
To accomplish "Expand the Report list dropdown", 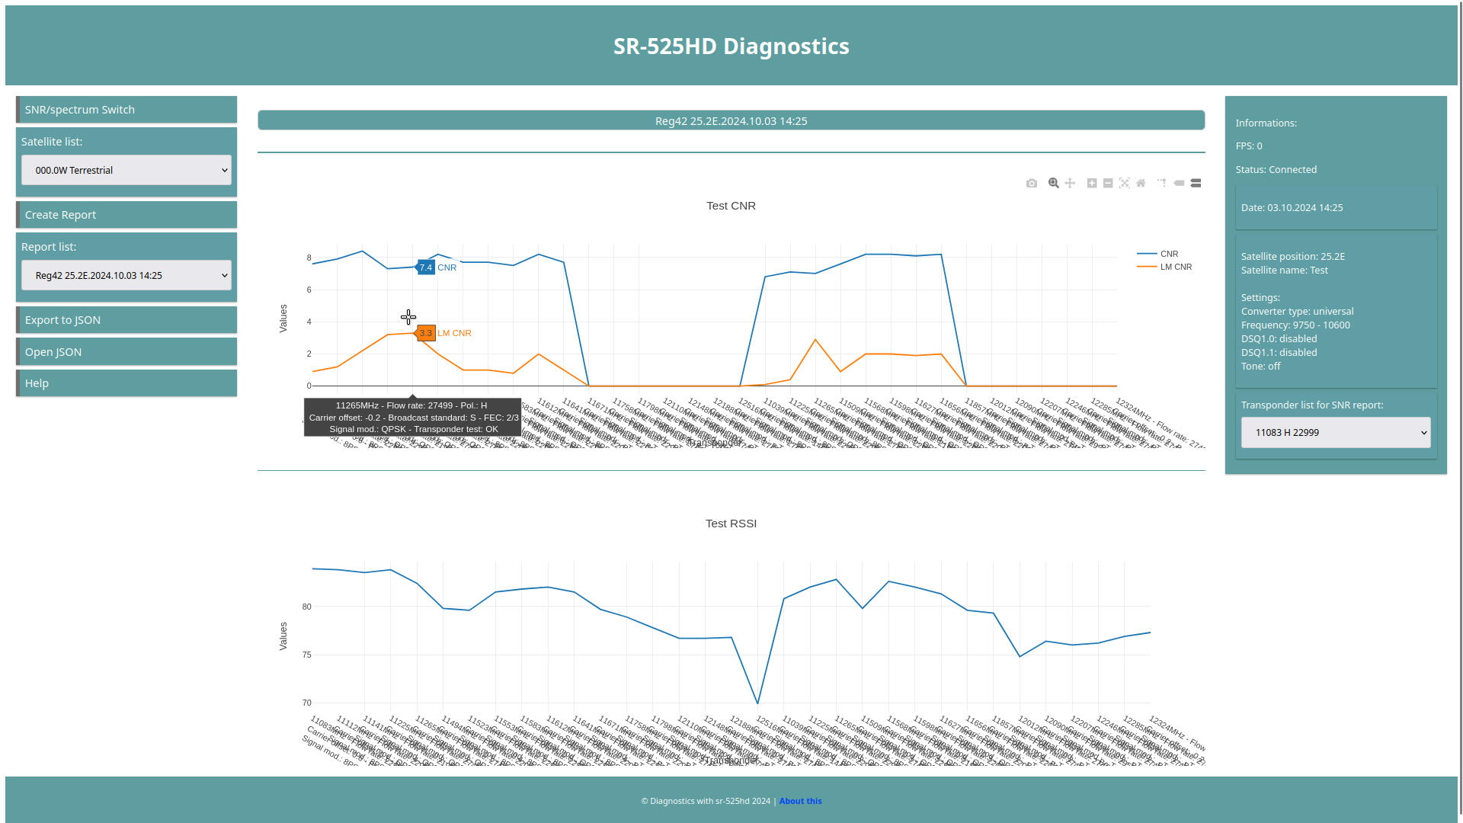I will click(x=126, y=274).
